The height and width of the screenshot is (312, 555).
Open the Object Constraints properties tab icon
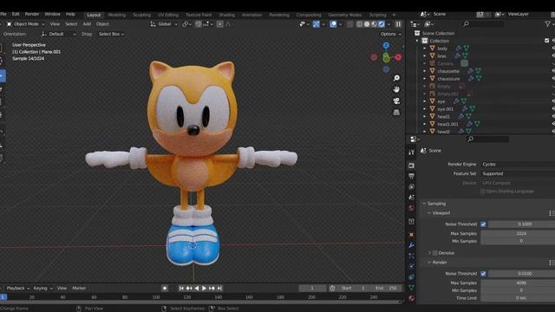pyautogui.click(x=411, y=277)
